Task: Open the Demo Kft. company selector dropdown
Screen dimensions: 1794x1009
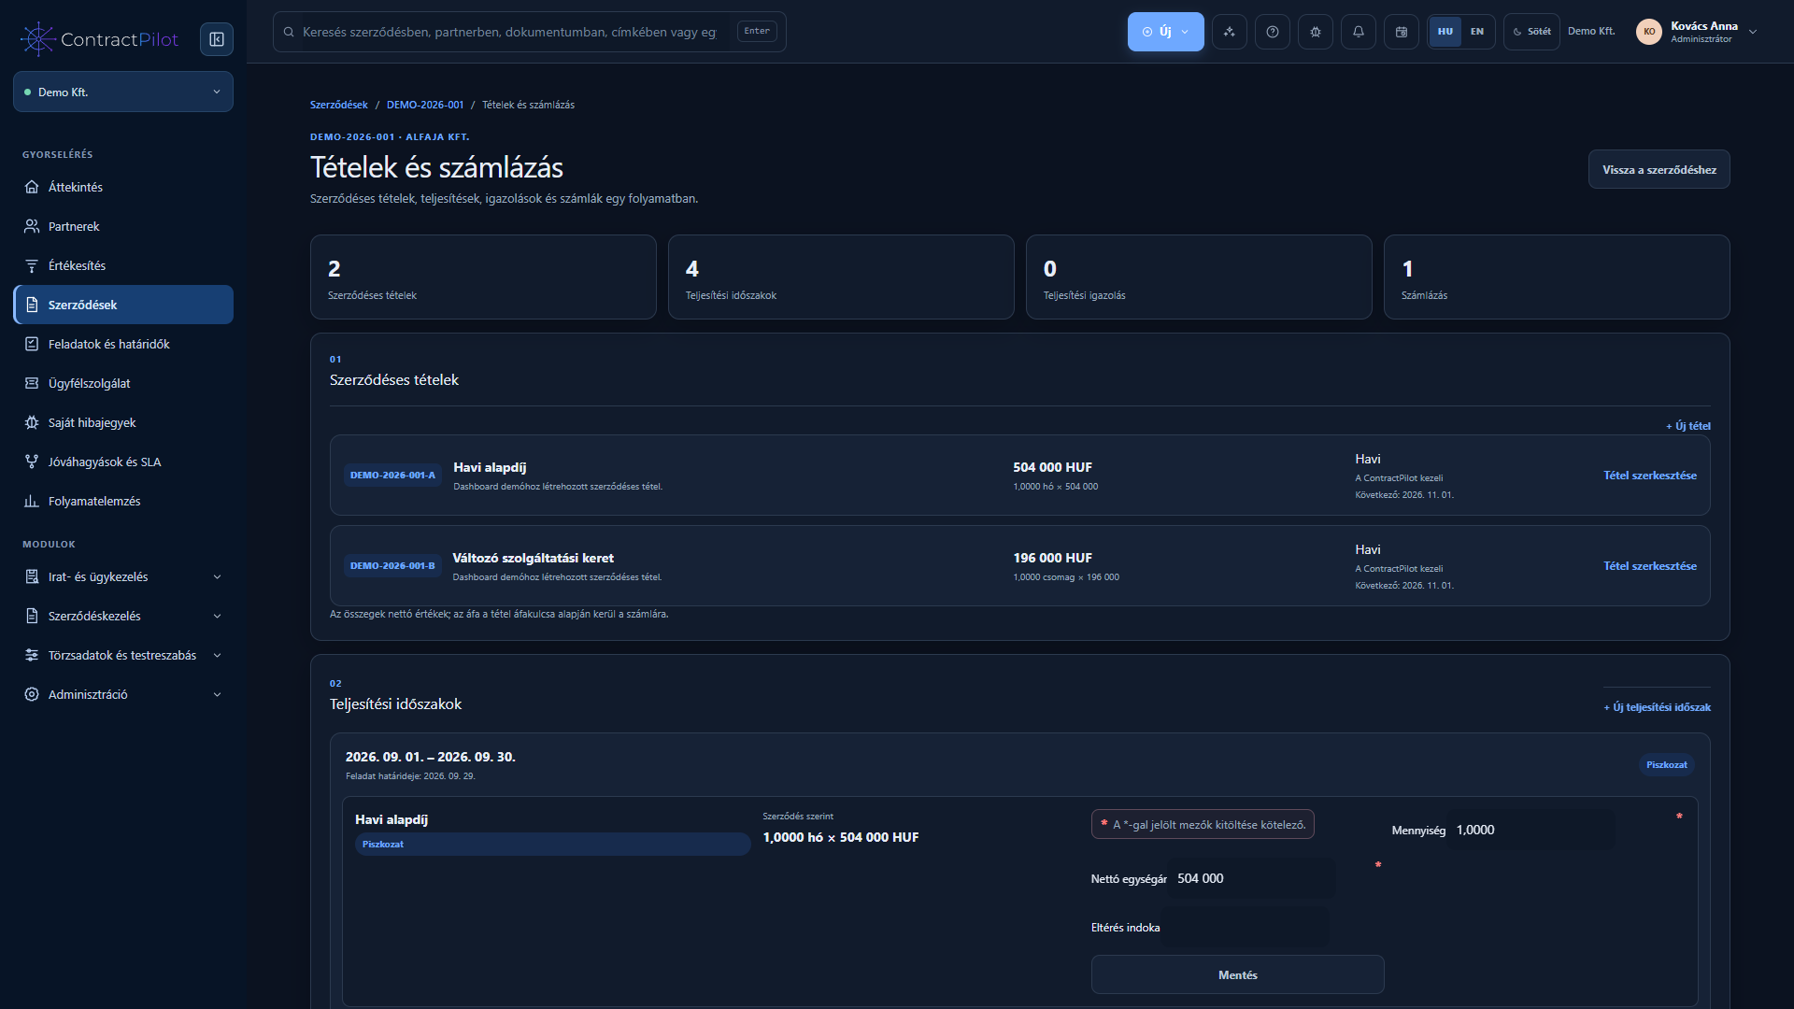Action: [123, 92]
